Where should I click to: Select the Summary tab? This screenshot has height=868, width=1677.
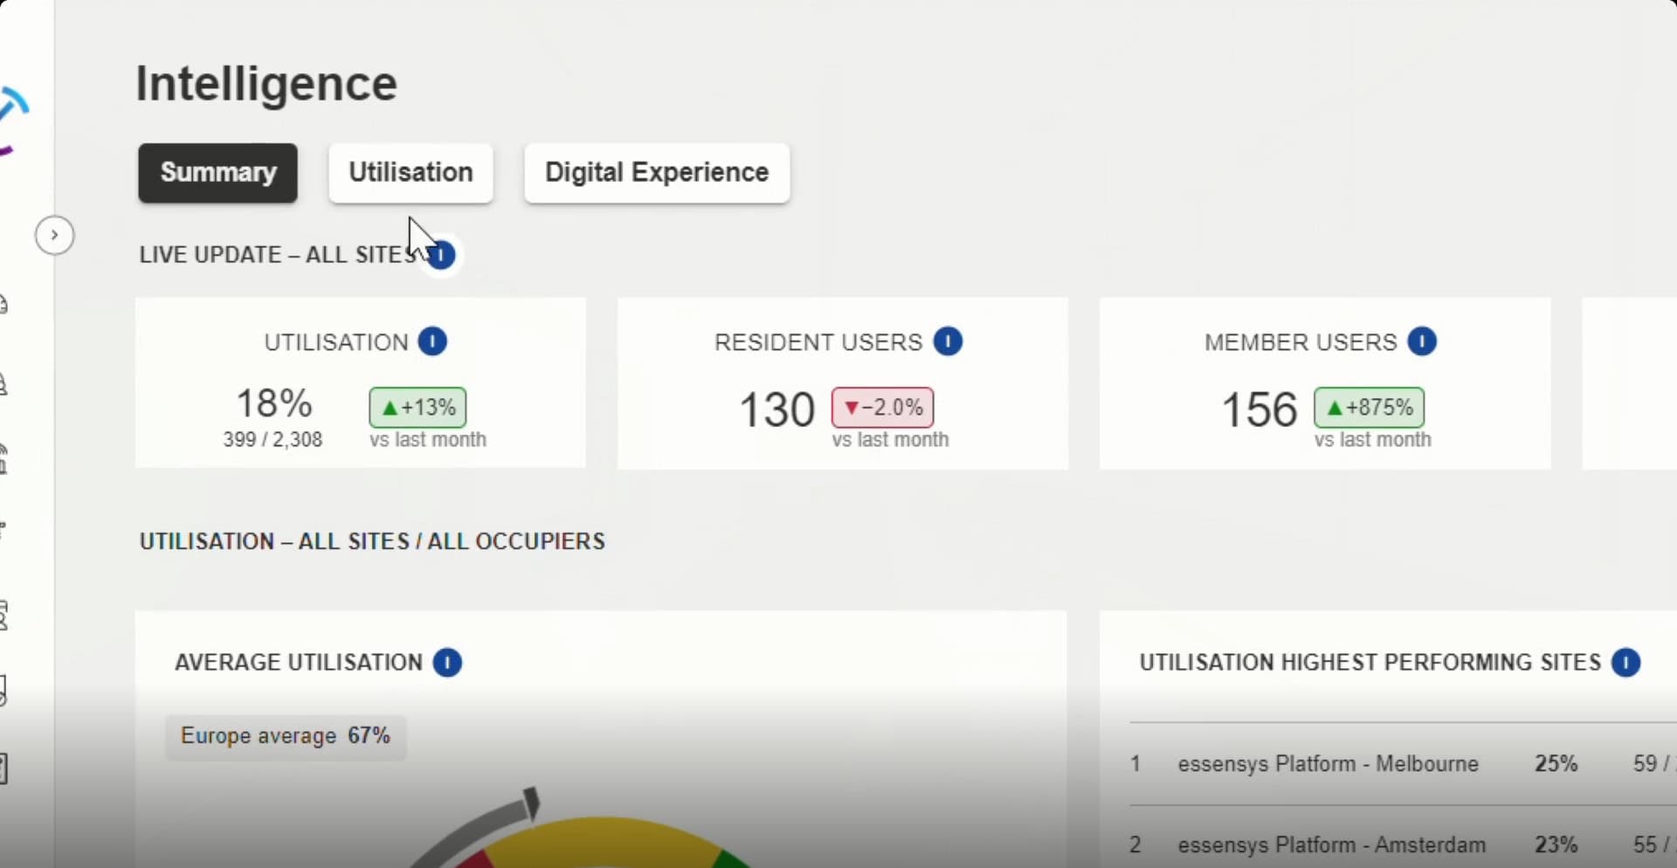(x=217, y=173)
